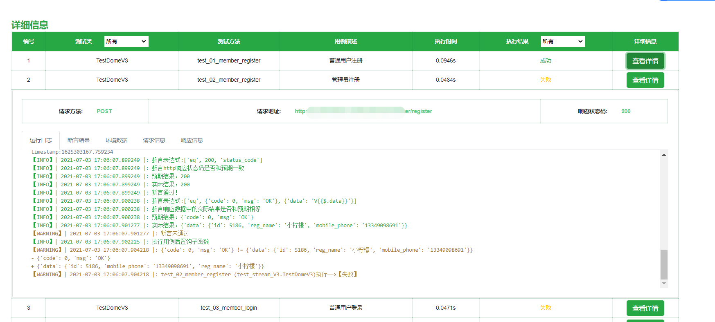The width and height of the screenshot is (715, 322).
Task: Click 查看详情 for test_03_member_login
Action: pos(645,308)
